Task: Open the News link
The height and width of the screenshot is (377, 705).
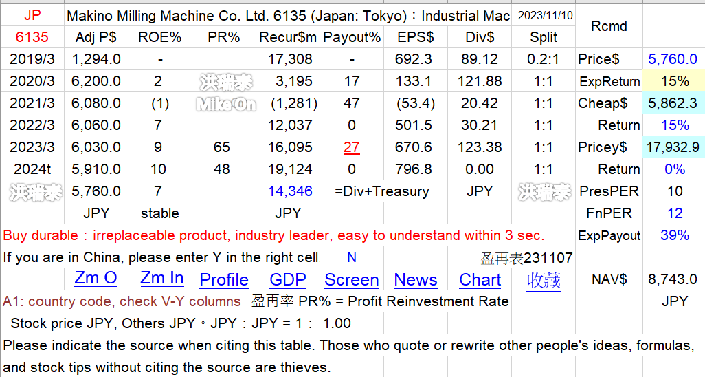Action: point(416,280)
